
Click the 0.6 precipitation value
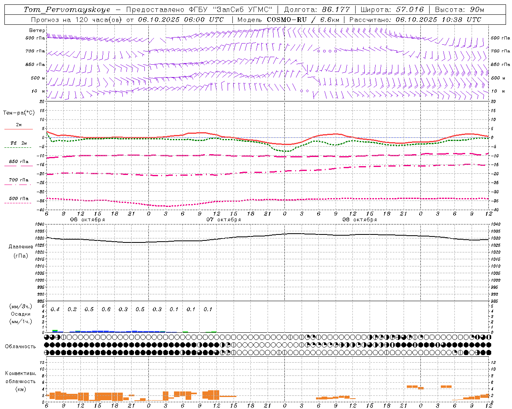click(106, 310)
